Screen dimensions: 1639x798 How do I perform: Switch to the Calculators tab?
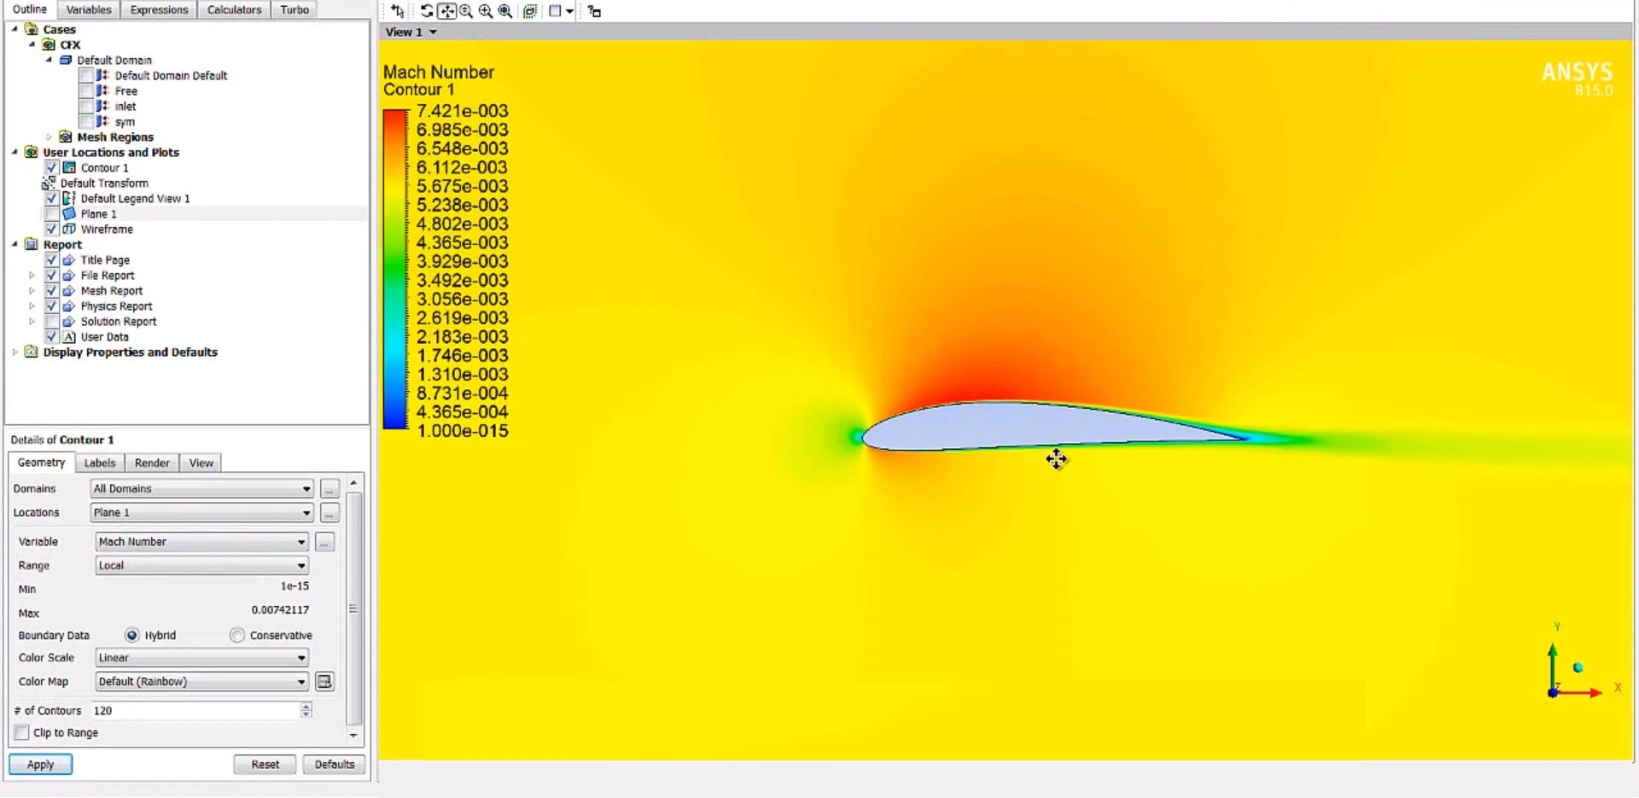point(234,9)
